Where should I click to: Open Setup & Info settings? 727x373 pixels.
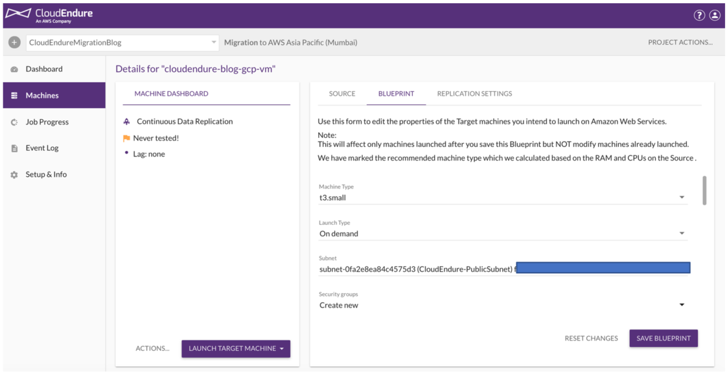[x=46, y=174]
